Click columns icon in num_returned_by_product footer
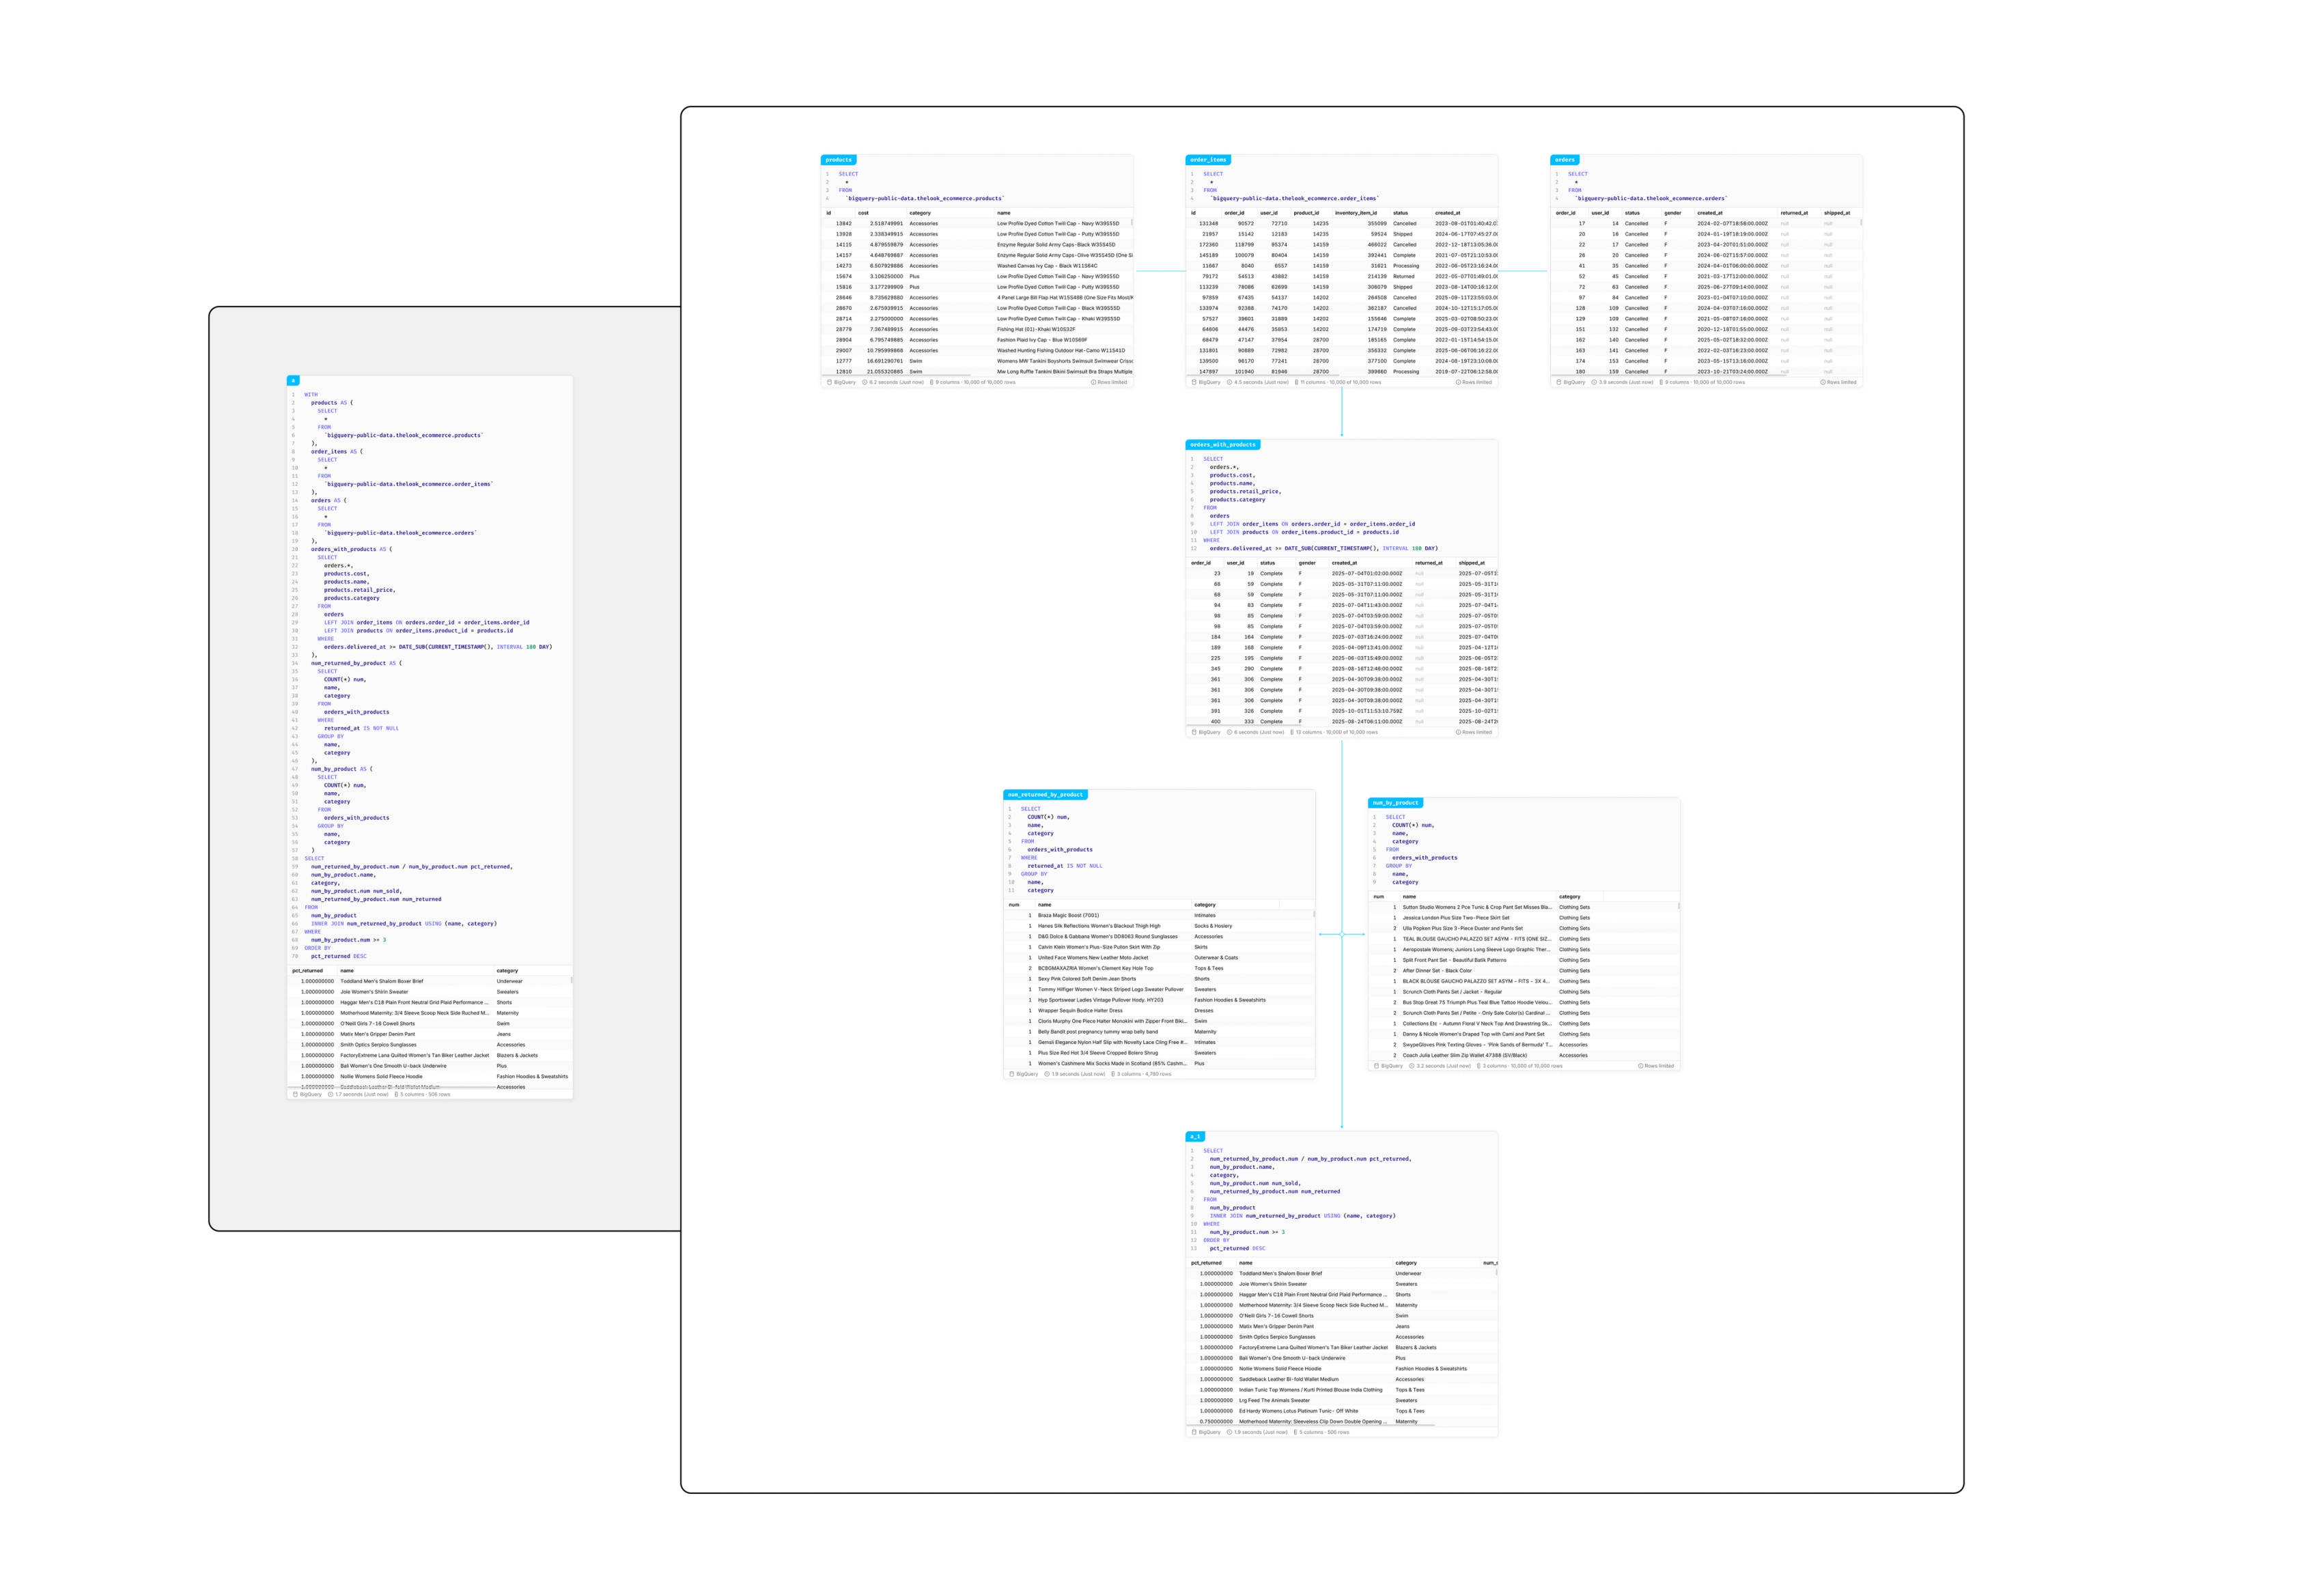Viewport: 2313px width, 1569px height. (x=1112, y=1073)
